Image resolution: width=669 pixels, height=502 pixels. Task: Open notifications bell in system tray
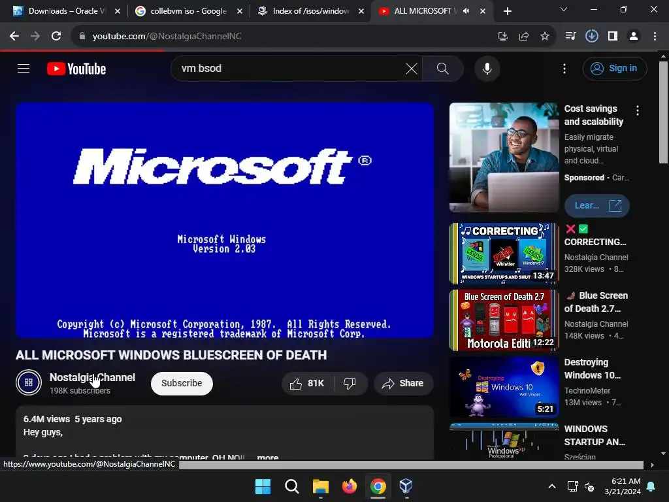[651, 486]
